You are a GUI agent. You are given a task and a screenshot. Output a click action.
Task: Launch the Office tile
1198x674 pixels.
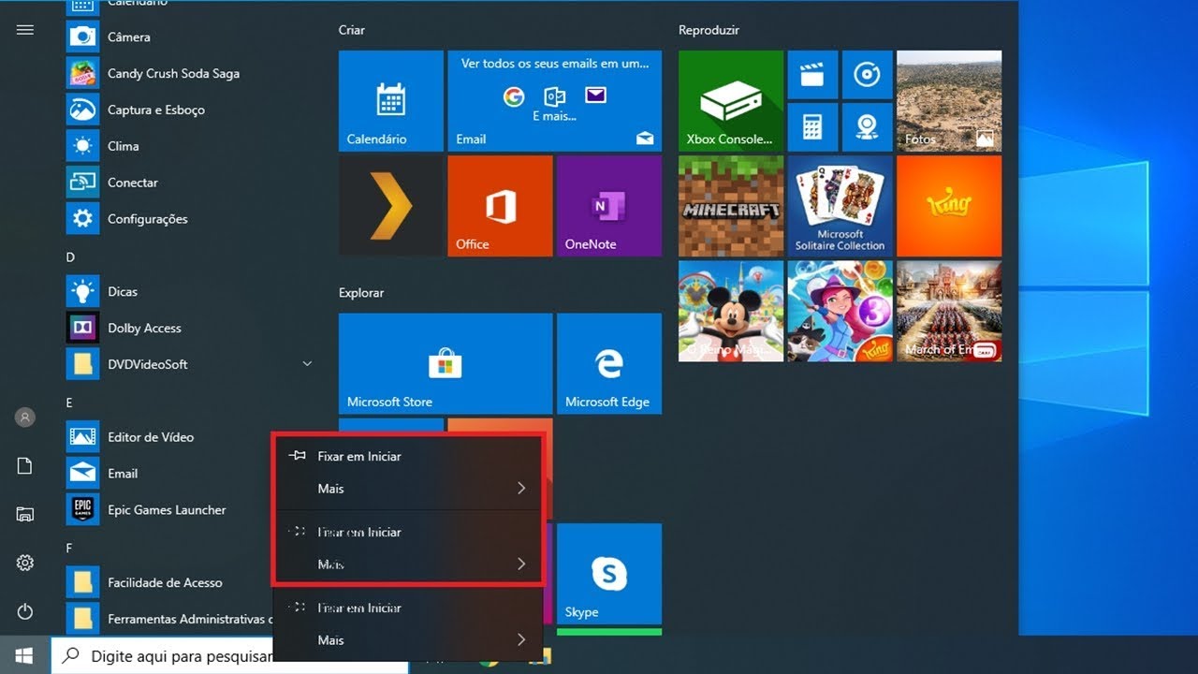[500, 206]
